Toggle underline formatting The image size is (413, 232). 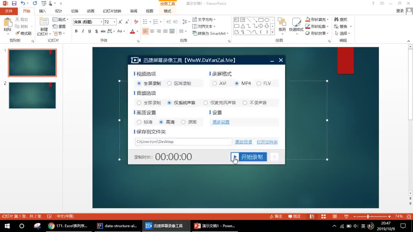(90, 31)
